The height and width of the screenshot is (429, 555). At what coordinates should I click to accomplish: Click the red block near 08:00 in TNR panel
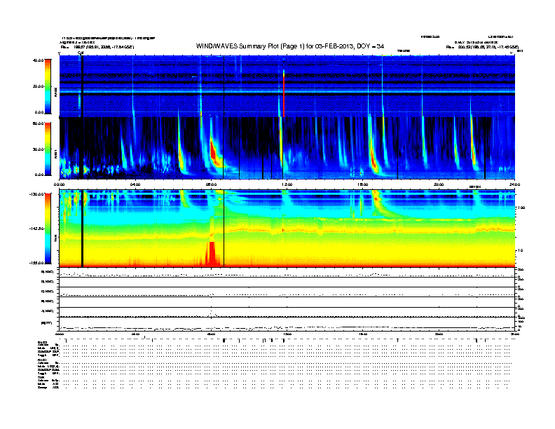pos(212,254)
